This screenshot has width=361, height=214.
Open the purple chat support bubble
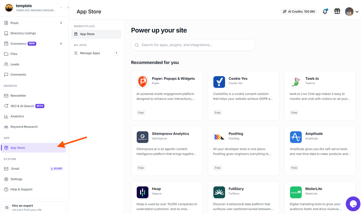(353, 204)
